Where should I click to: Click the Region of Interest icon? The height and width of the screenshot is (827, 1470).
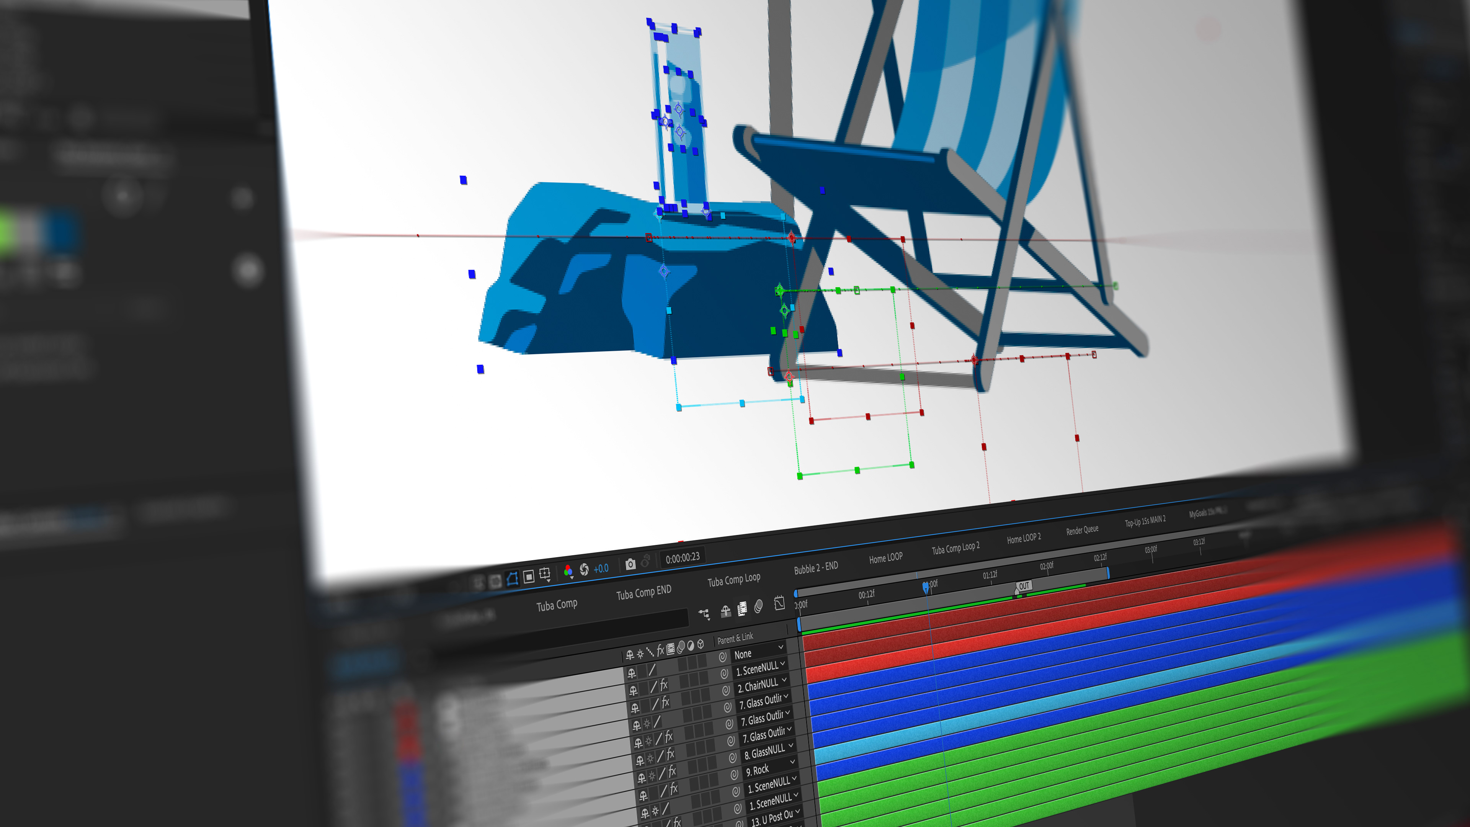(x=529, y=577)
